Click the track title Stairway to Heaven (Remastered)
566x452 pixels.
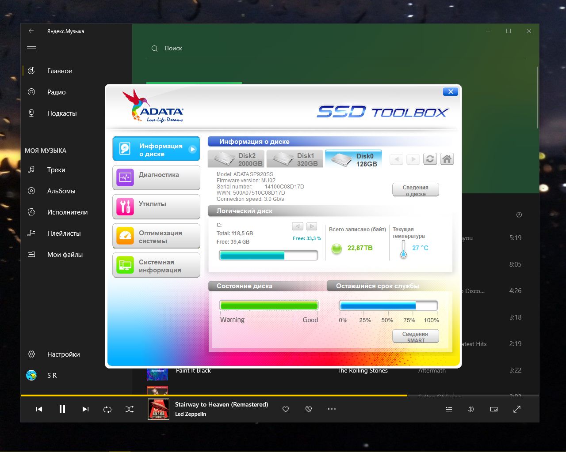[x=222, y=404]
